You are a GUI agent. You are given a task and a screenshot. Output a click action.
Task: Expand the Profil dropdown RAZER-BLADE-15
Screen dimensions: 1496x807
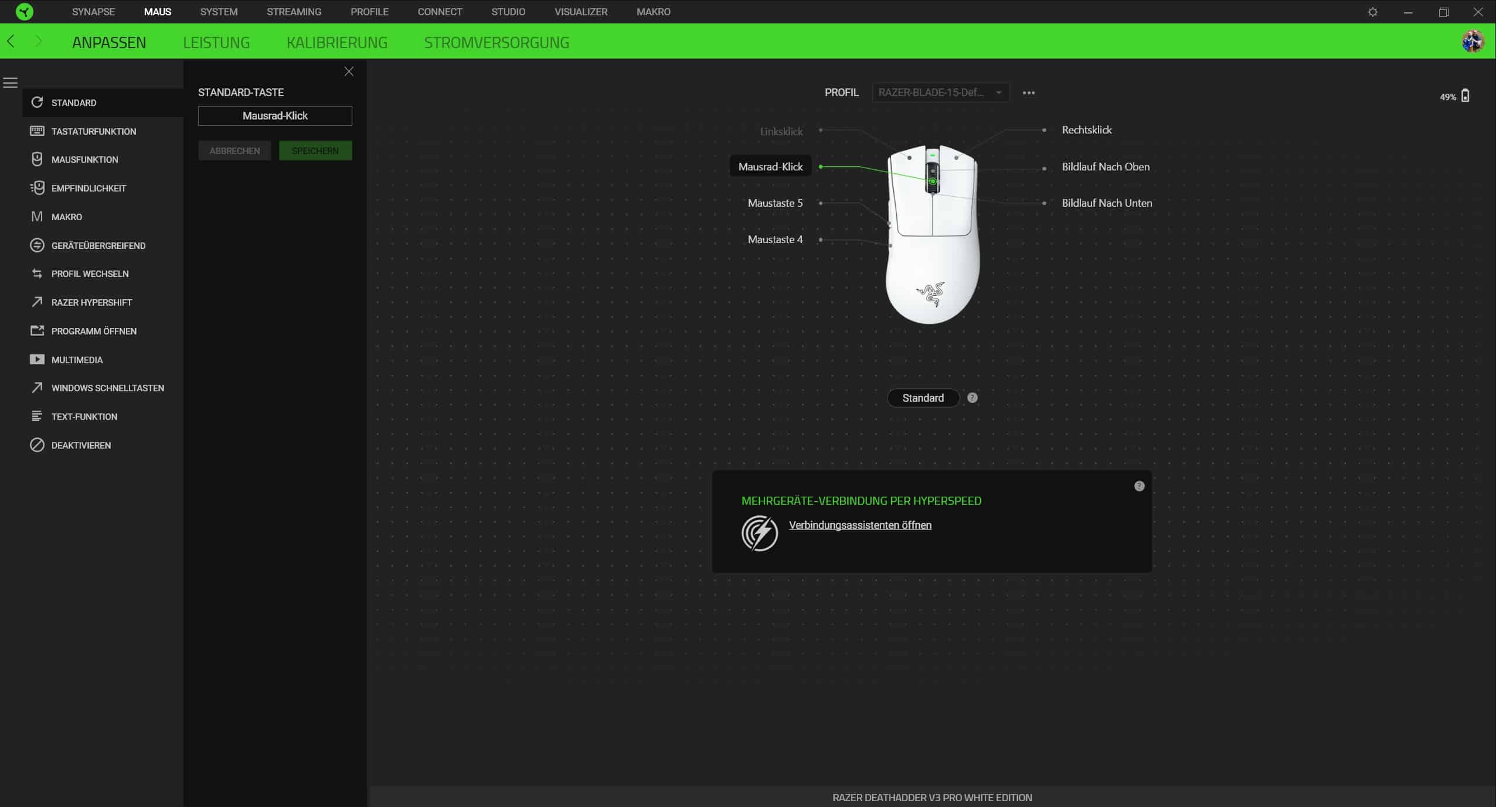(940, 93)
